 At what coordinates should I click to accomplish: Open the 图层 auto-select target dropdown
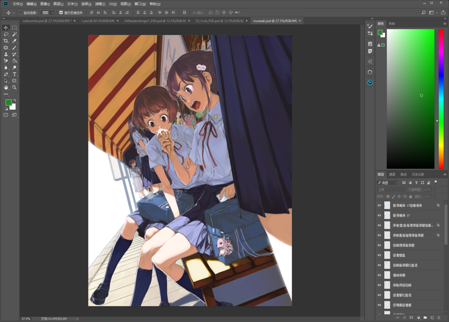point(47,13)
